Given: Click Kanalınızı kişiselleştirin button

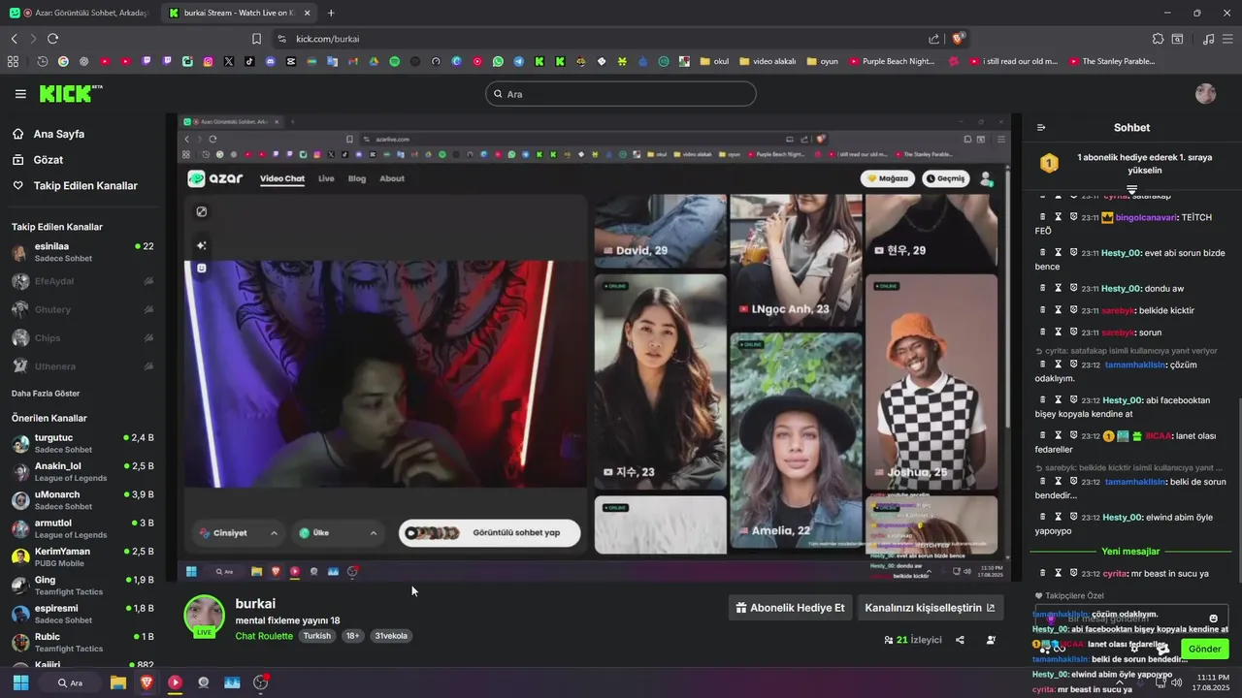Looking at the screenshot, I should pos(930,608).
